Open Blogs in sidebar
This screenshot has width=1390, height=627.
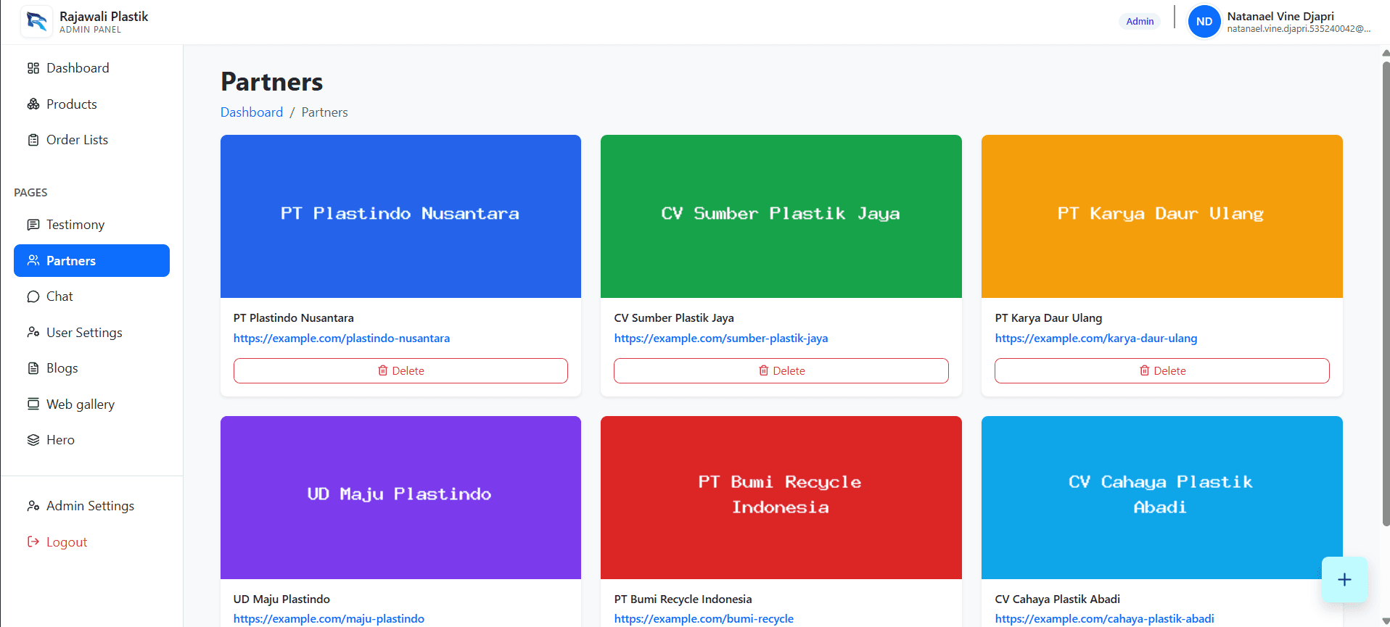(91, 368)
